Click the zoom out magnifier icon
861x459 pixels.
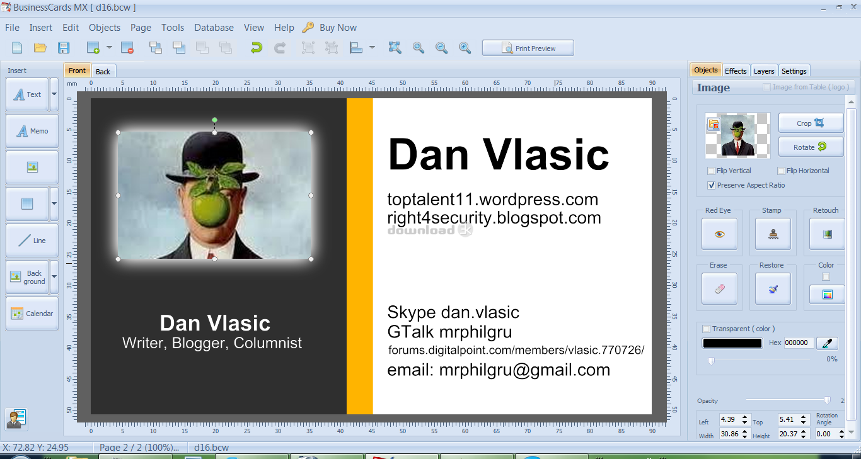click(x=441, y=48)
